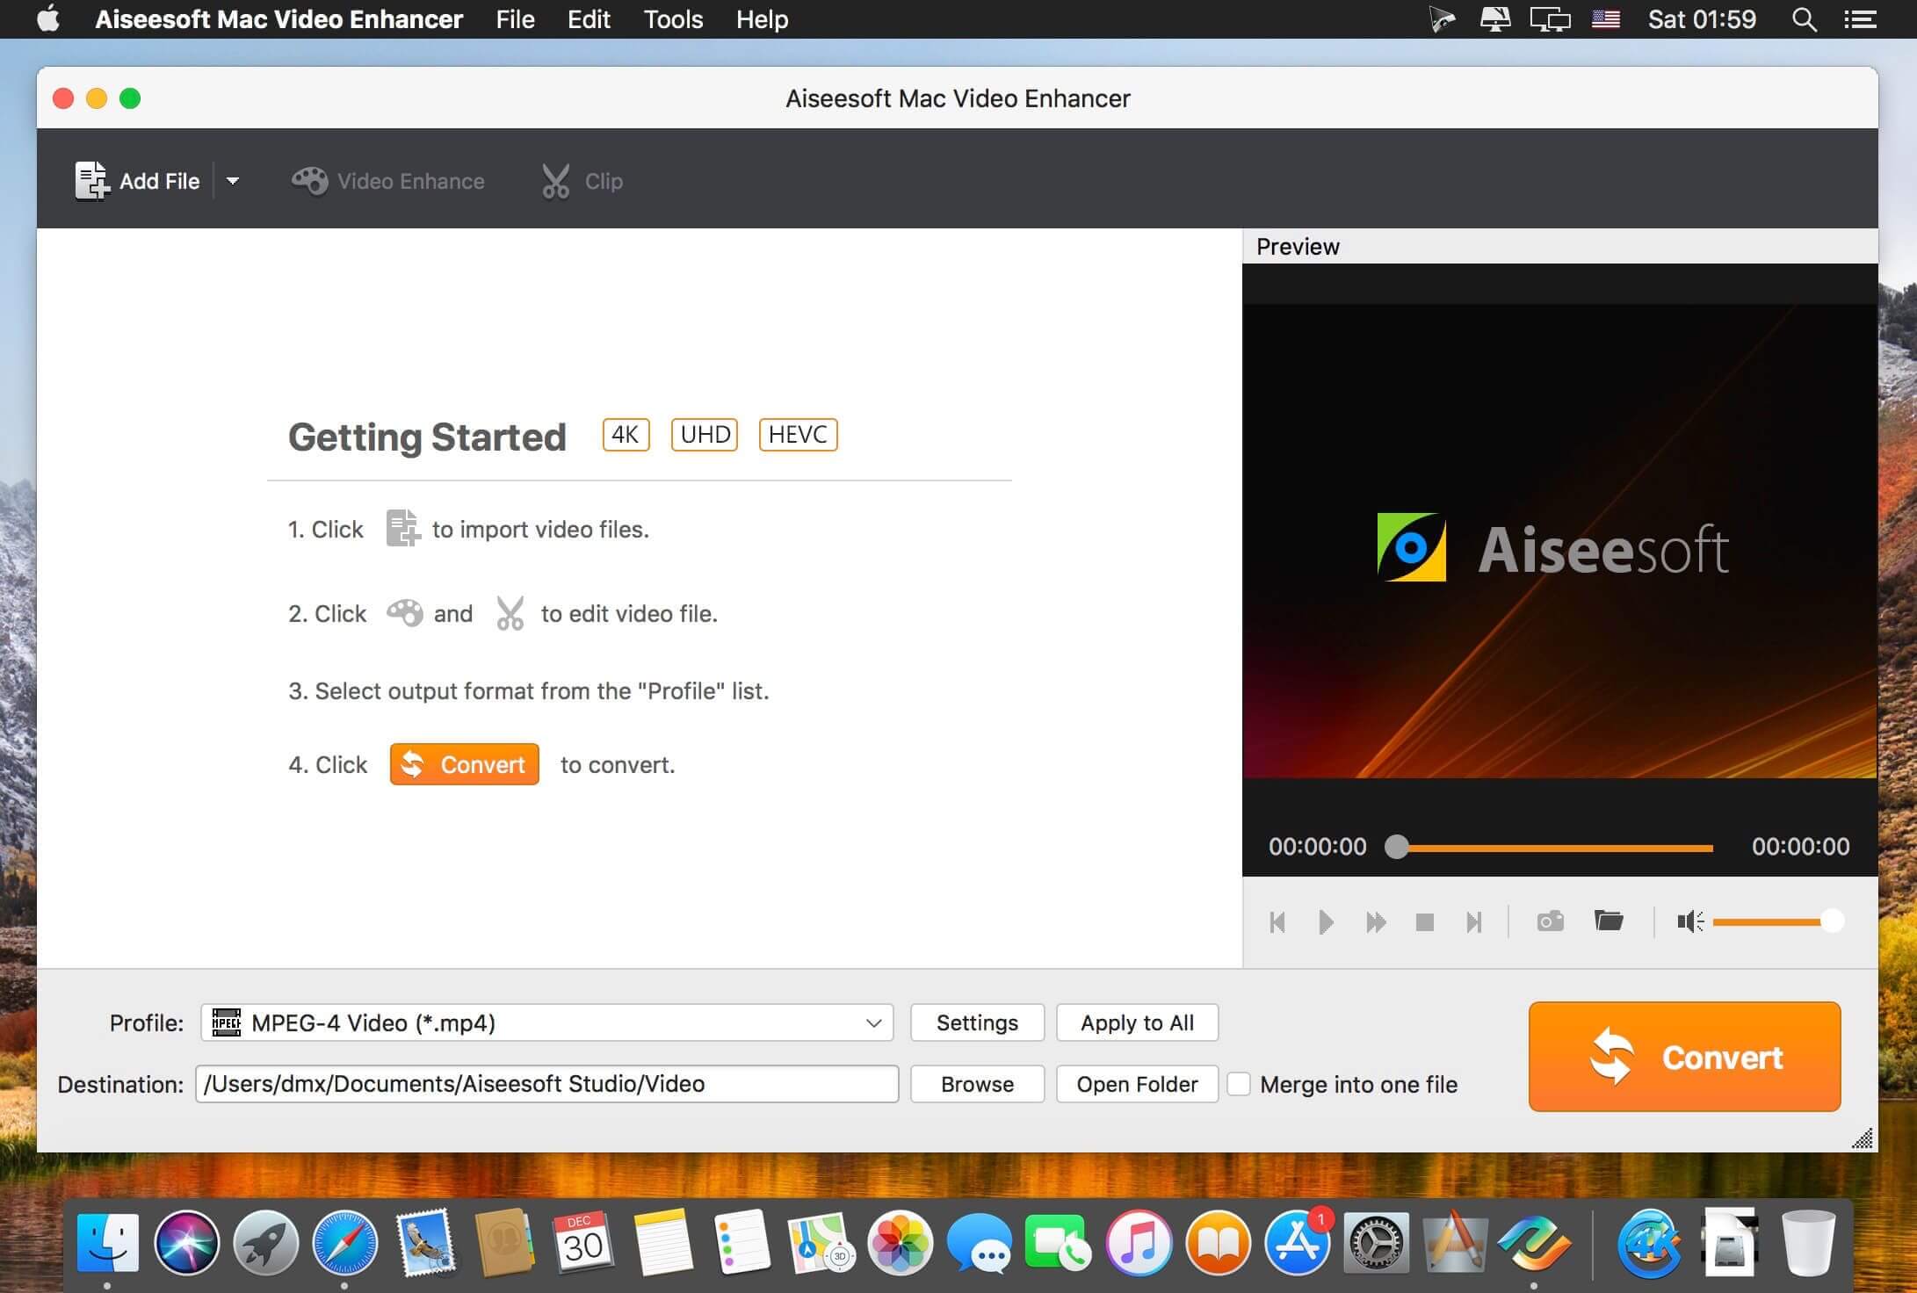The width and height of the screenshot is (1917, 1293).
Task: Open Spotlight search in menu bar
Action: point(1804,19)
